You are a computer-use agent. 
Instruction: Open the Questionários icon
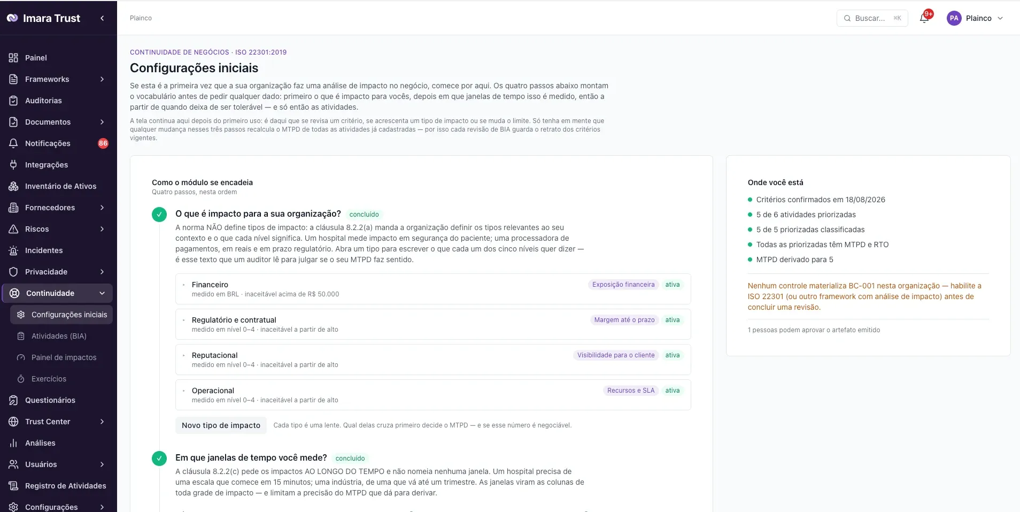pyautogui.click(x=13, y=400)
